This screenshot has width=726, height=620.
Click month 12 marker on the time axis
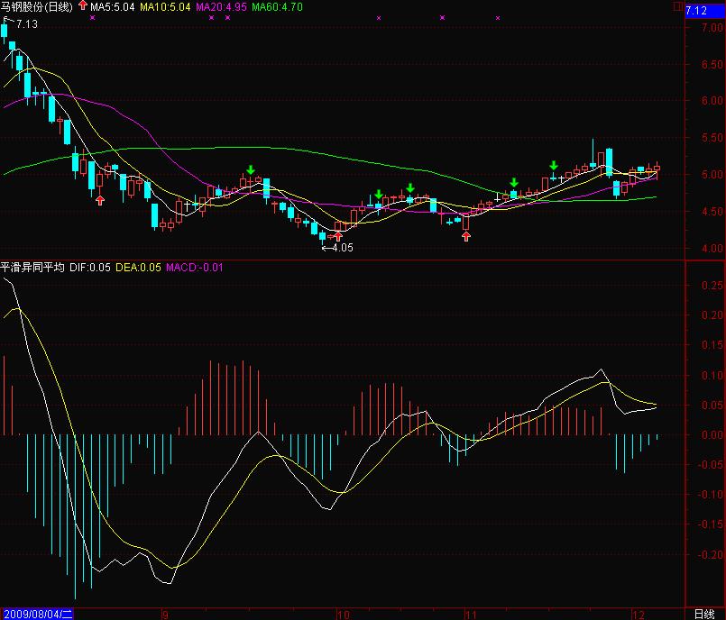pyautogui.click(x=639, y=615)
